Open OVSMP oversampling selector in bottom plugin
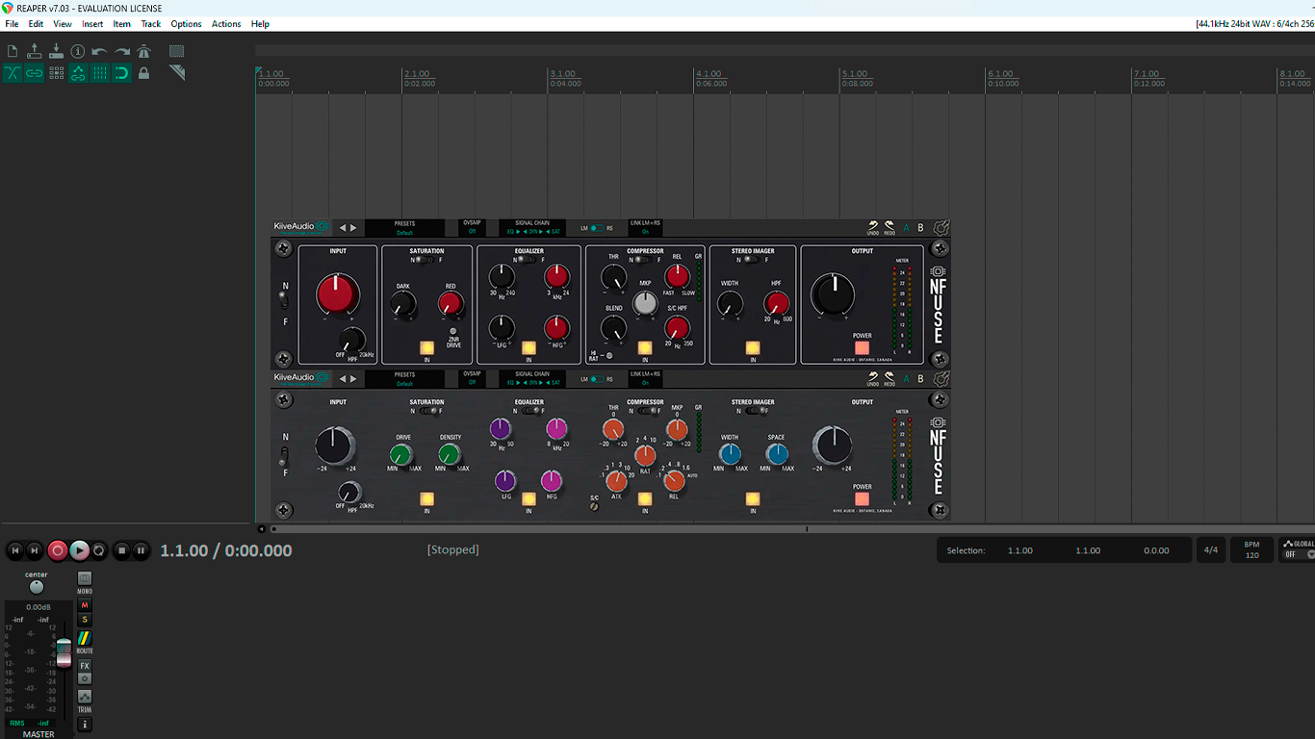The width and height of the screenshot is (1315, 739). [472, 379]
